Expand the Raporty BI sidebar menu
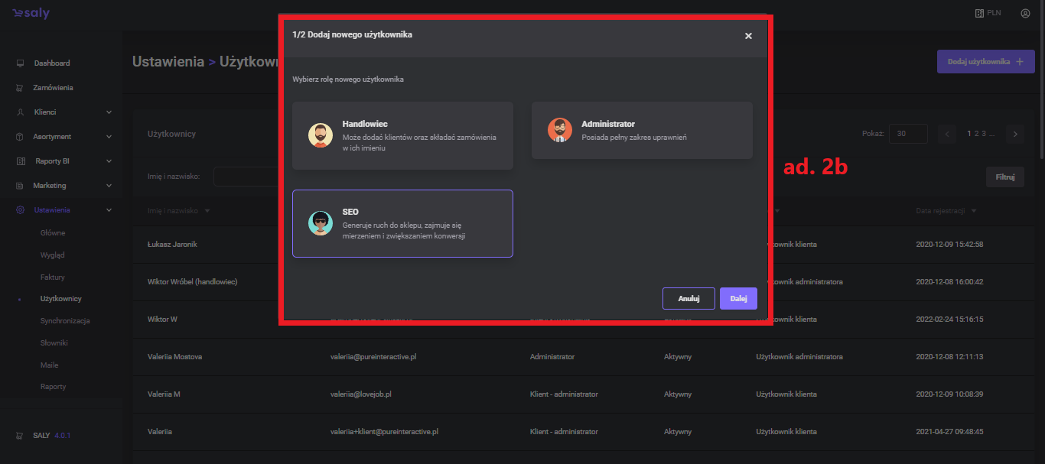1045x464 pixels. [65, 161]
